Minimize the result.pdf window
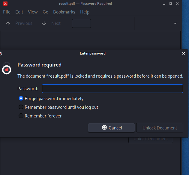This screenshot has height=175, width=189. coord(164,4)
